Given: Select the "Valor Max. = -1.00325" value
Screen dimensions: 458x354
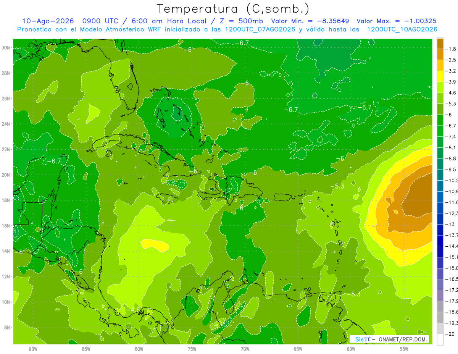Looking at the screenshot, I should point(396,21).
